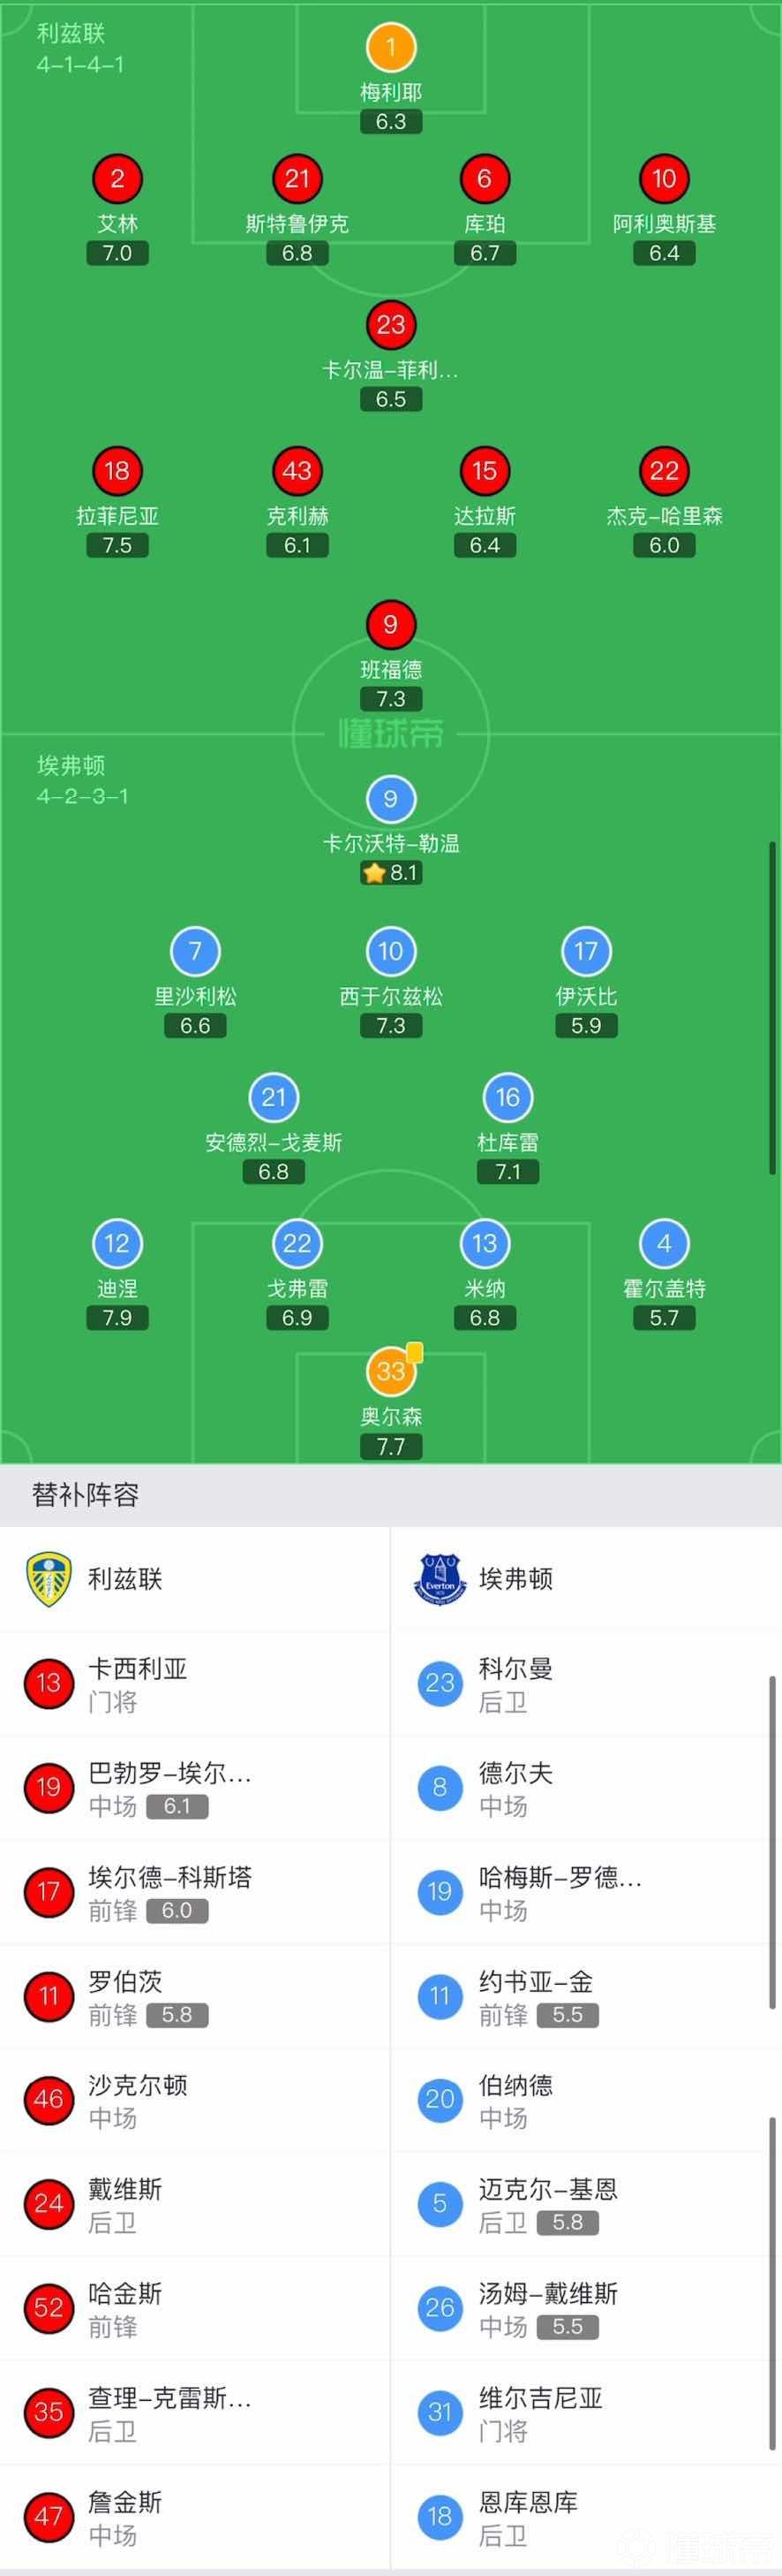782x2576 pixels.
Task: Open player 班福德 red number 9 icon
Action: click(x=390, y=624)
